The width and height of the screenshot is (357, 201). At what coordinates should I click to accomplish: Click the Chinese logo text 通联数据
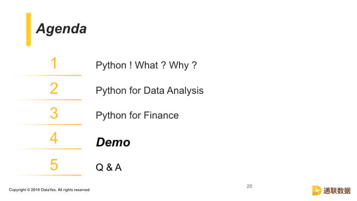pyautogui.click(x=337, y=191)
